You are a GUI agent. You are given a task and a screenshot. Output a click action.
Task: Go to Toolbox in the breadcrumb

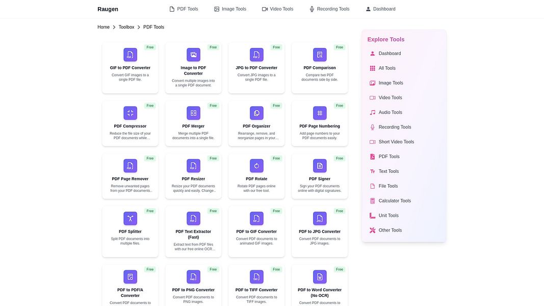tap(126, 27)
